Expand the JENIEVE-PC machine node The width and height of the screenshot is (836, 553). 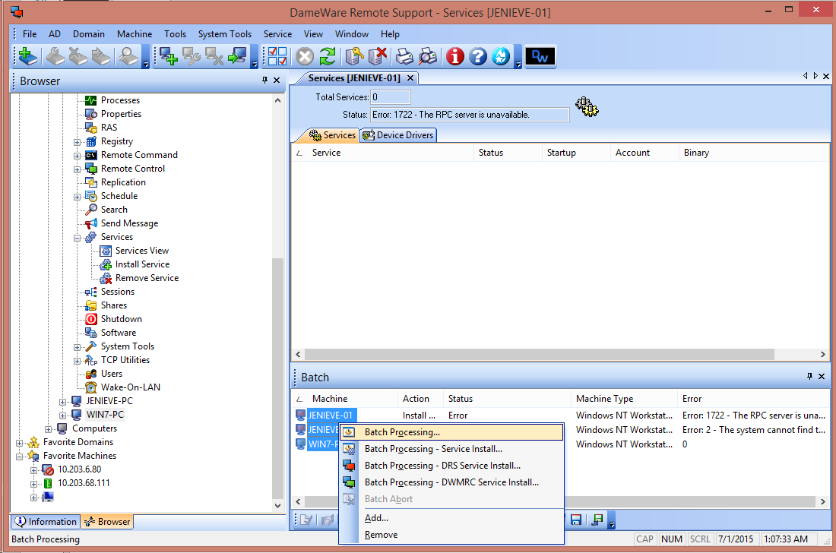(x=63, y=401)
